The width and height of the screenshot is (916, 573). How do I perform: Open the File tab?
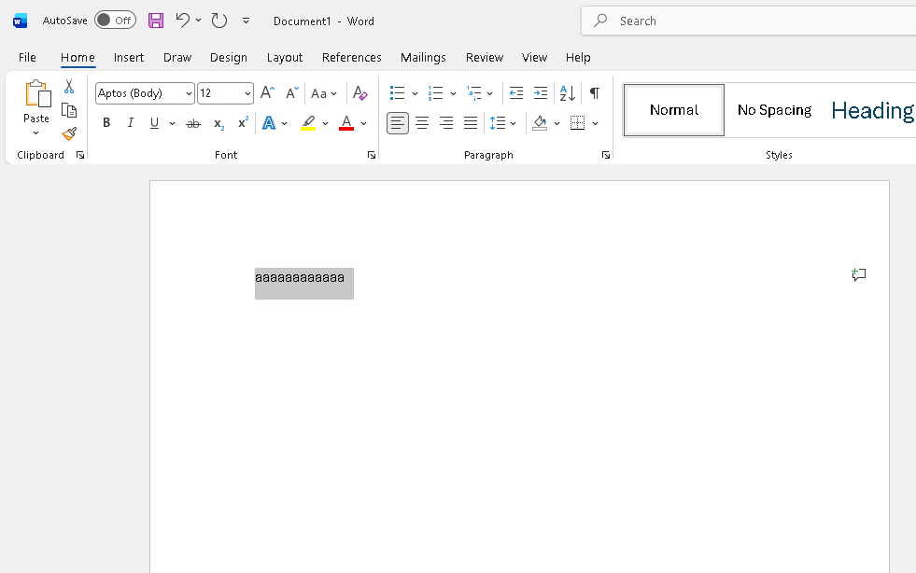27,57
